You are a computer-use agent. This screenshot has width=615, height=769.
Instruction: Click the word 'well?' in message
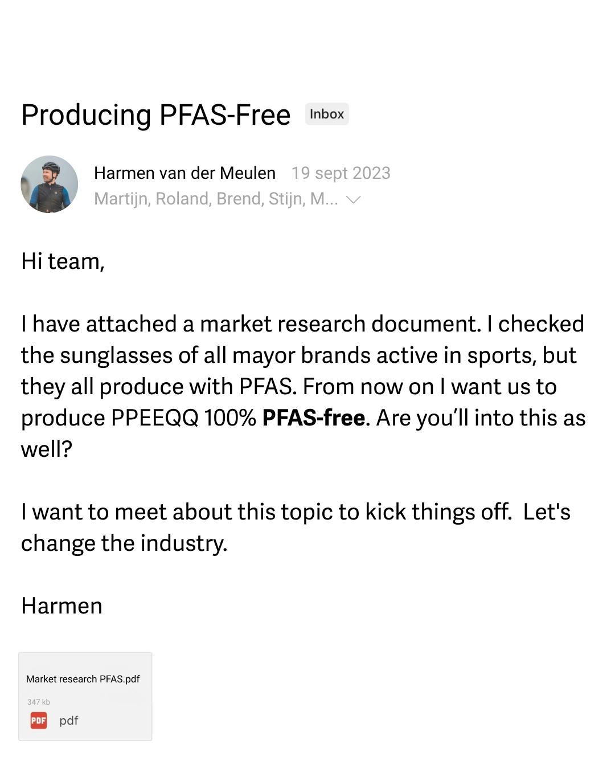pos(47,449)
